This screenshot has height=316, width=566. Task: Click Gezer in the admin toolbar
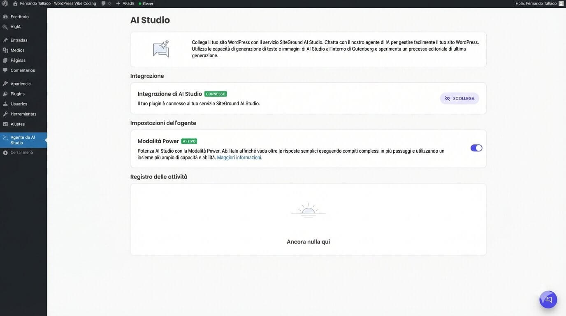147,4
